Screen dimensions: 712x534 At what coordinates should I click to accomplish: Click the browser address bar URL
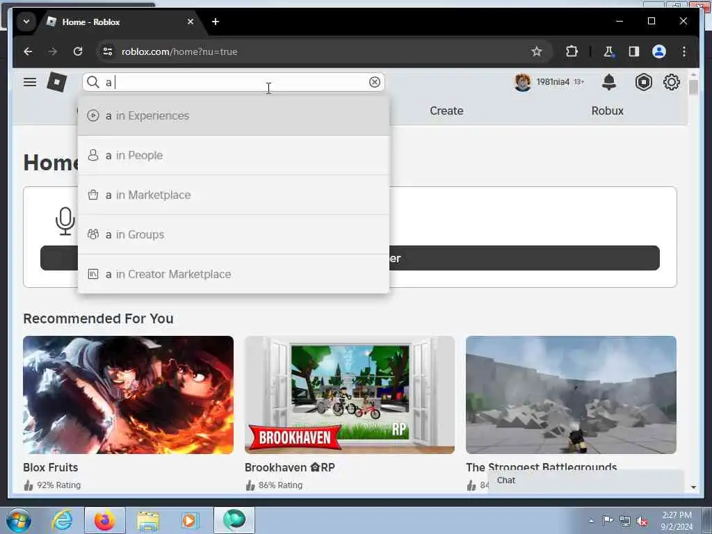(x=179, y=51)
